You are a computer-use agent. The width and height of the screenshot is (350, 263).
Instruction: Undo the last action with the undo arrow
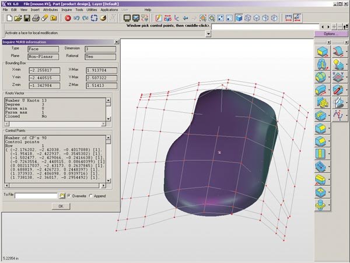tap(76, 18)
